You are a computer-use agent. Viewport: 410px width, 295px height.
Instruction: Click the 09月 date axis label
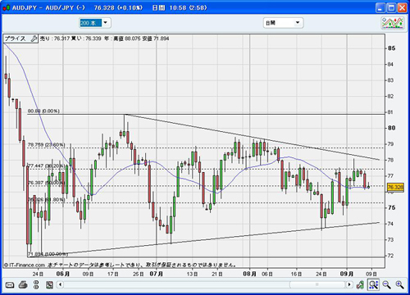coord(347,274)
